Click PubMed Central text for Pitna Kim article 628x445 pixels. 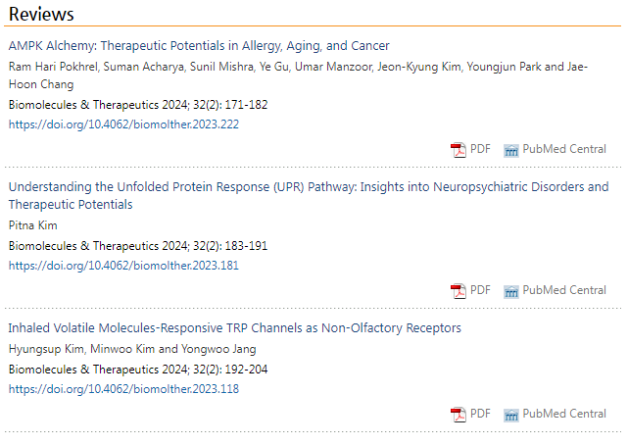click(x=564, y=290)
